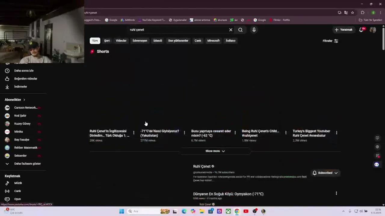Viewport: 385px width, 216px height.
Task: Open browser extensions puzzle icon
Action: click(x=362, y=13)
